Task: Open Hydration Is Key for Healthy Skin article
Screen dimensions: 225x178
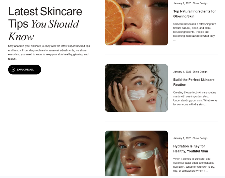Action: coord(190,149)
